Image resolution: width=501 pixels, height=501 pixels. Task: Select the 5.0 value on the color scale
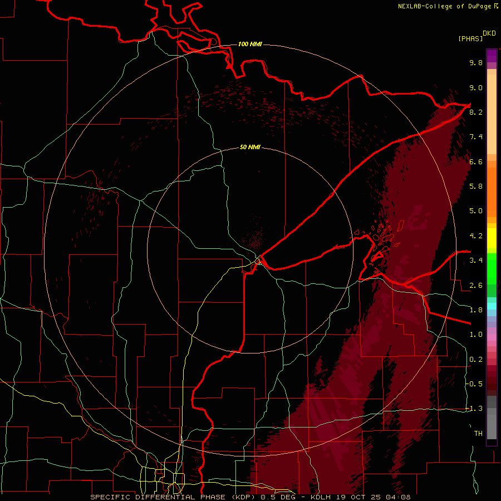click(x=476, y=211)
